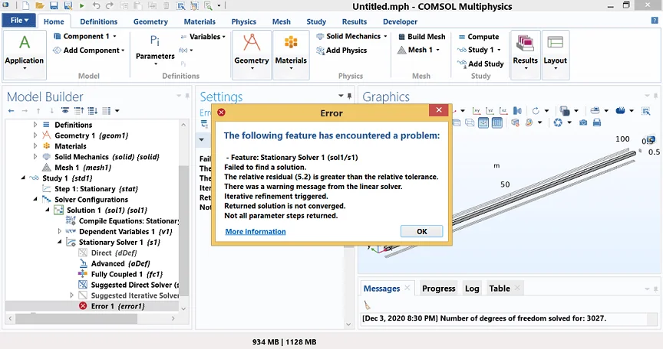This screenshot has height=349, width=663.
Task: Switch to the Physics ribbon tab
Action: 243,21
